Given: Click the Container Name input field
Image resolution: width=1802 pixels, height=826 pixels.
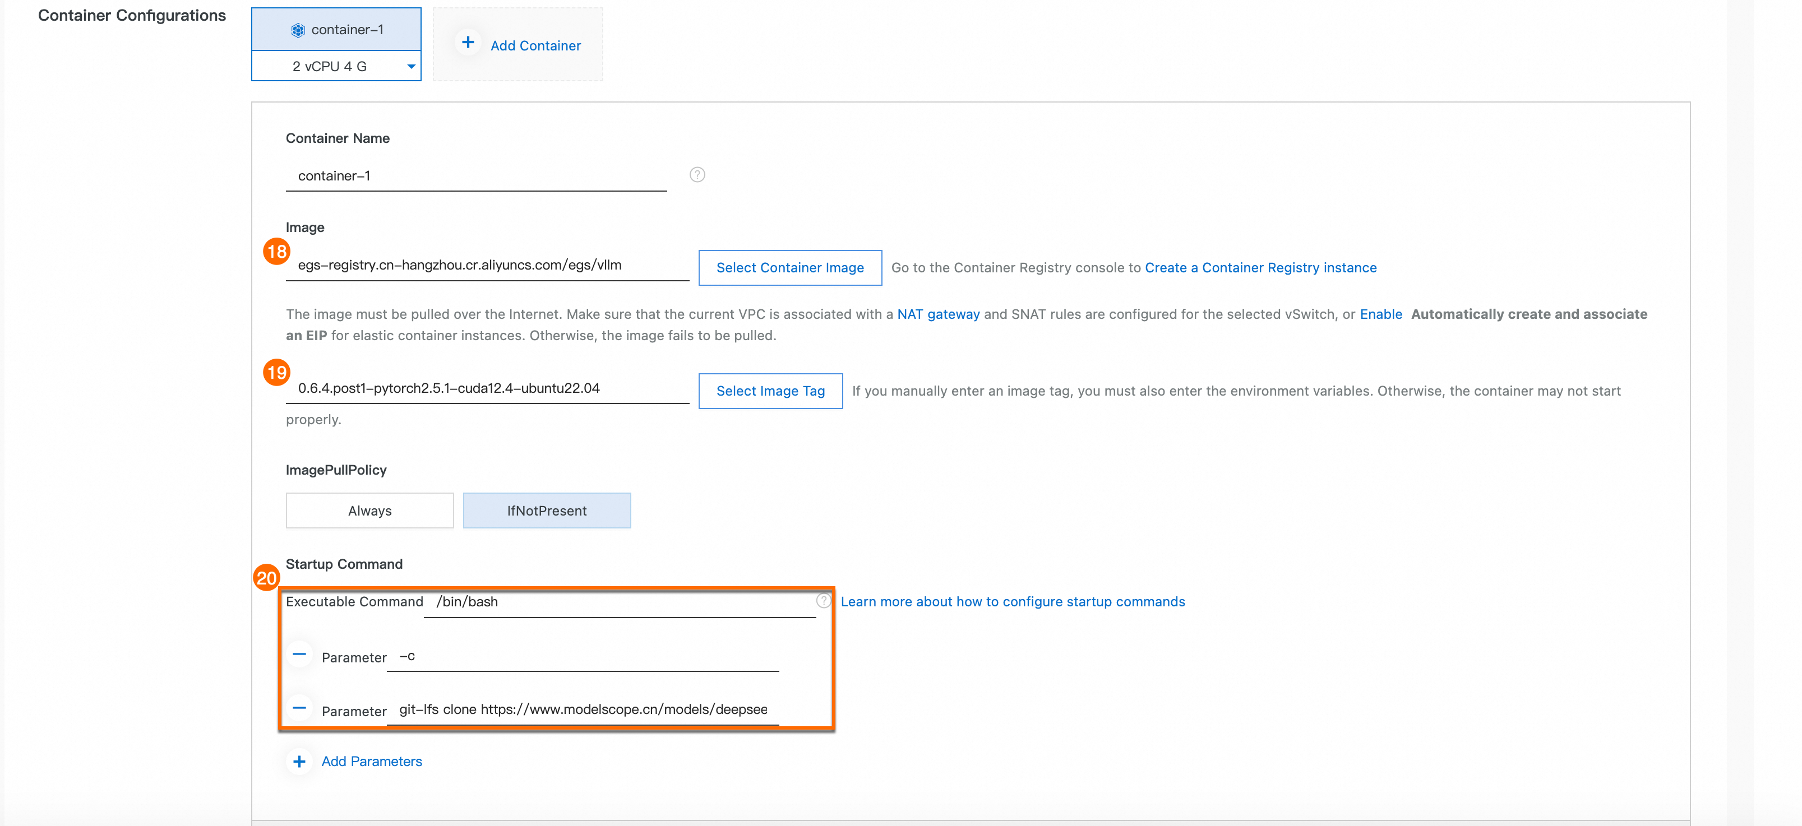Looking at the screenshot, I should tap(475, 177).
